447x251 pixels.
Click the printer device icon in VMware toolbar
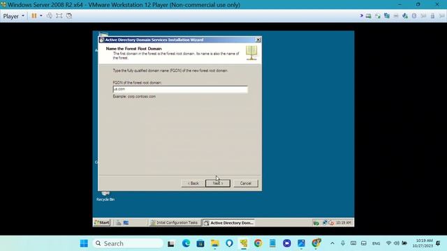(x=396, y=16)
